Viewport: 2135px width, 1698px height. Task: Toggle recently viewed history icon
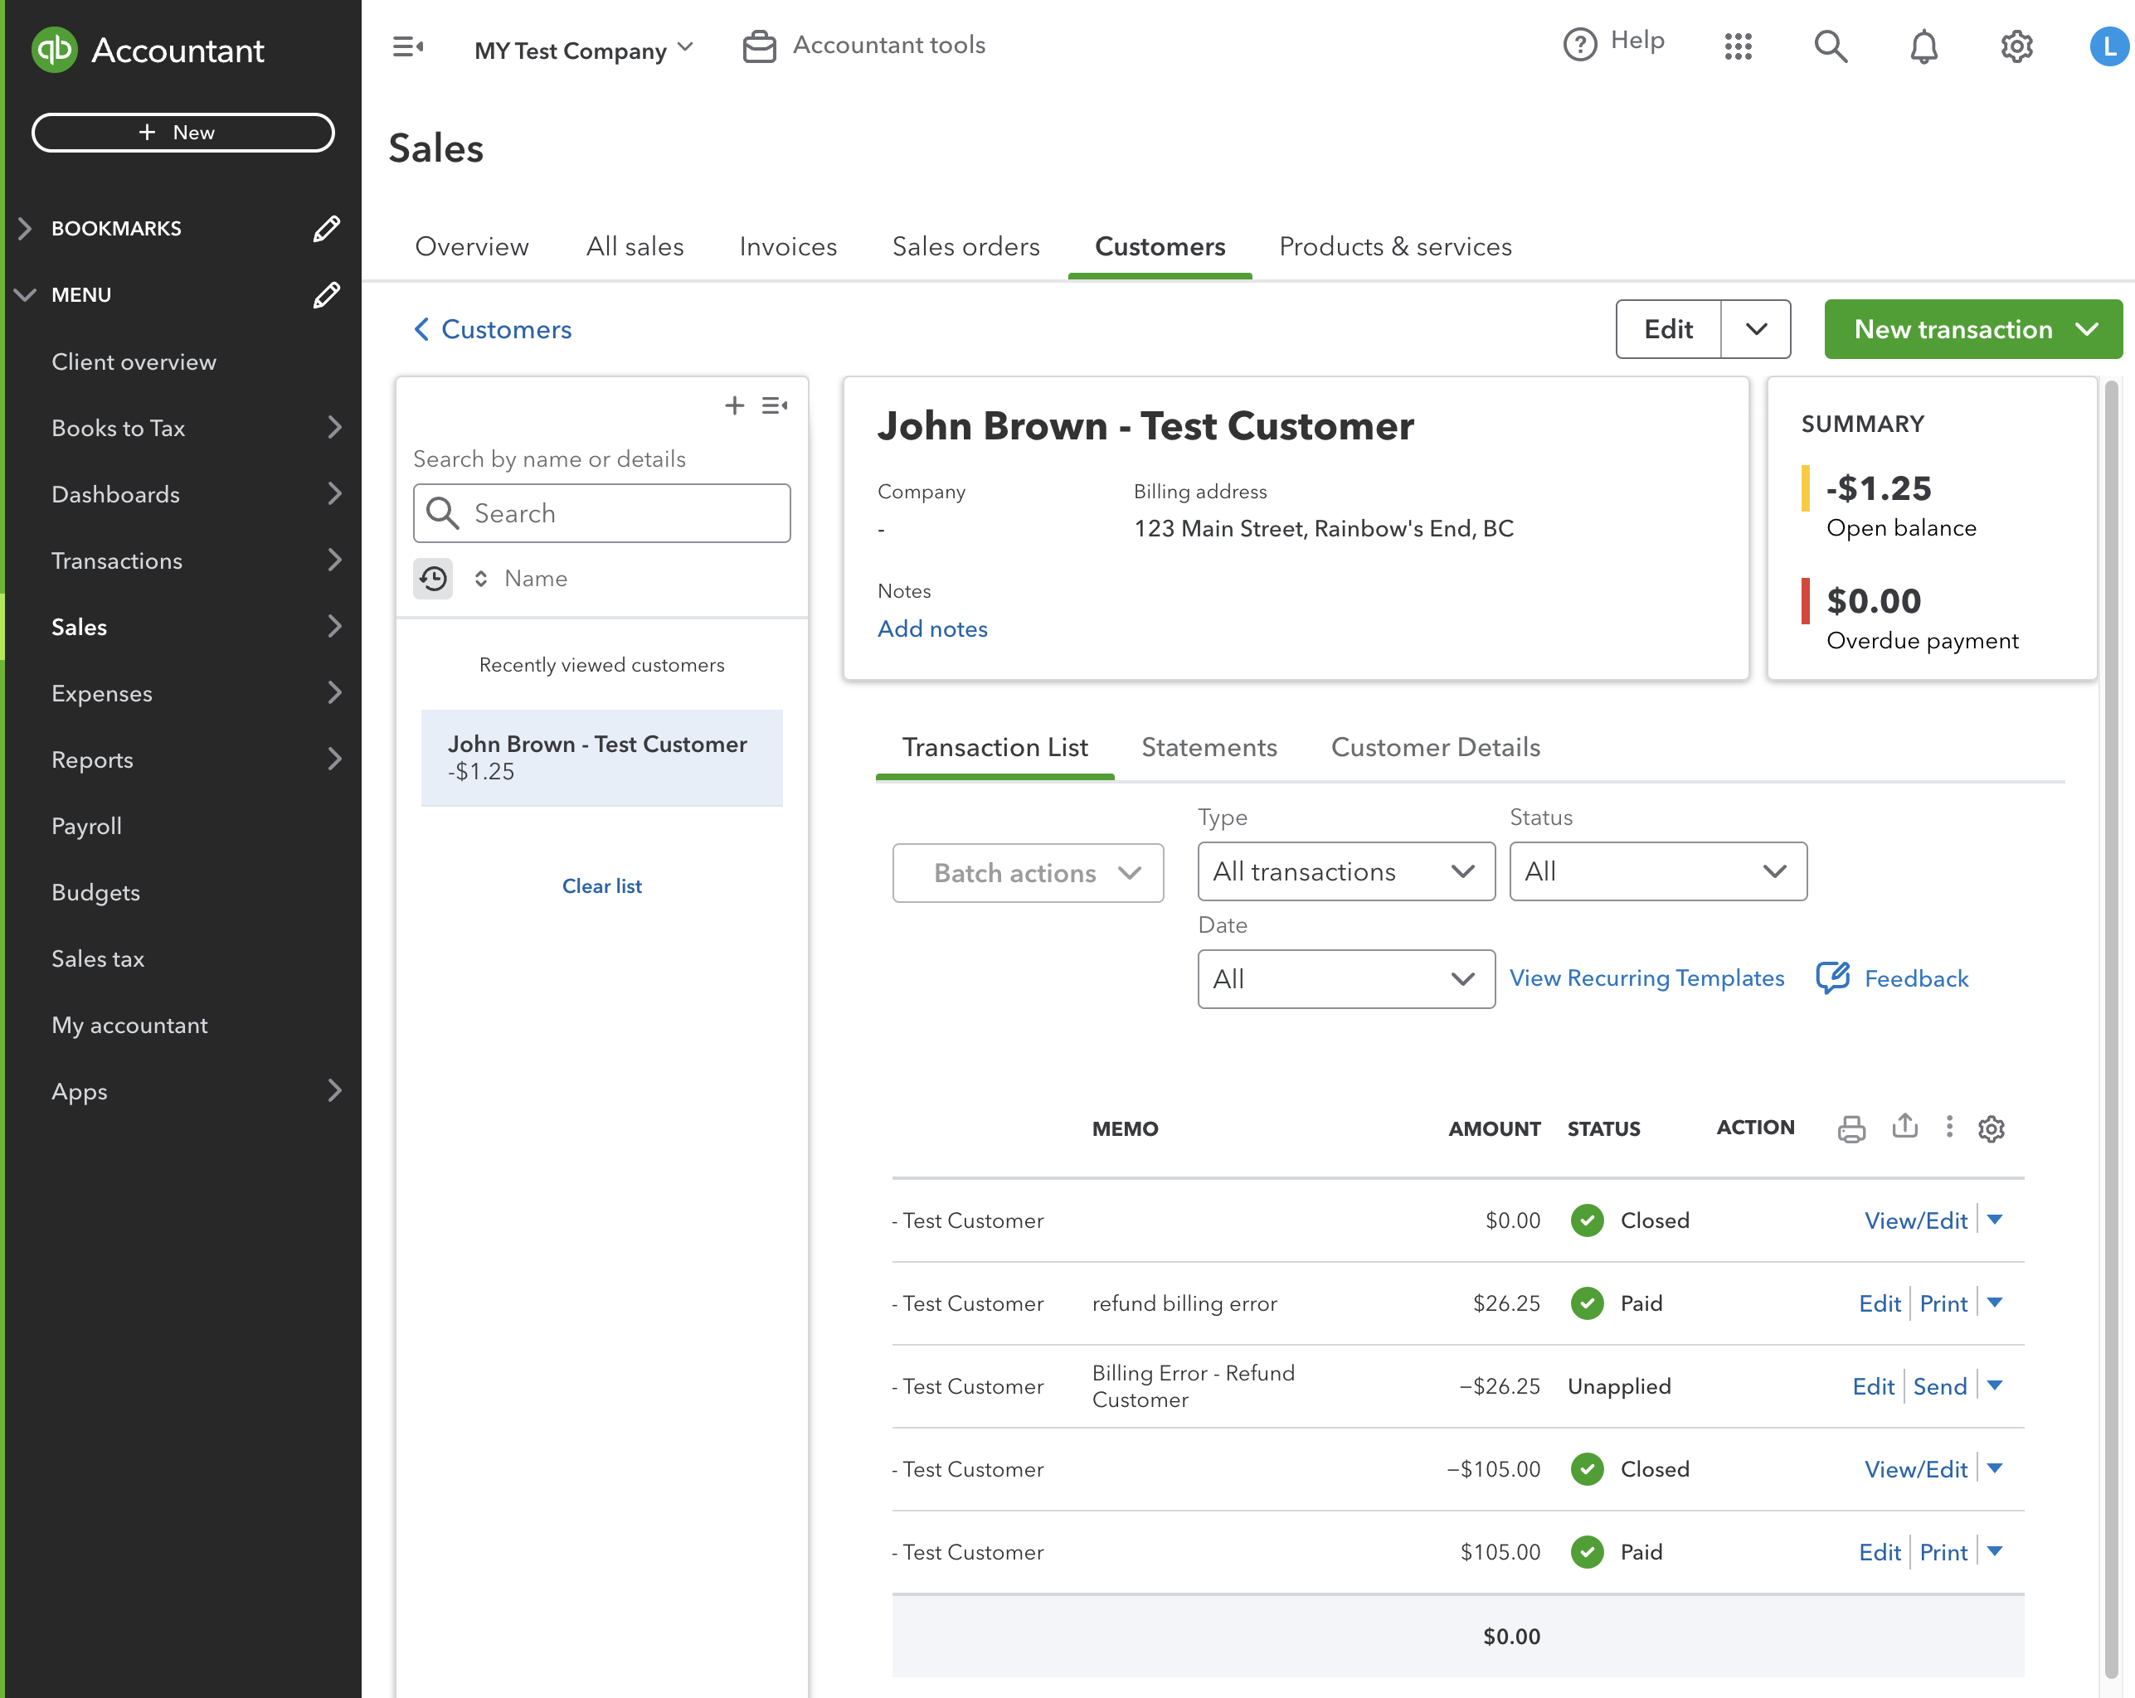point(433,578)
